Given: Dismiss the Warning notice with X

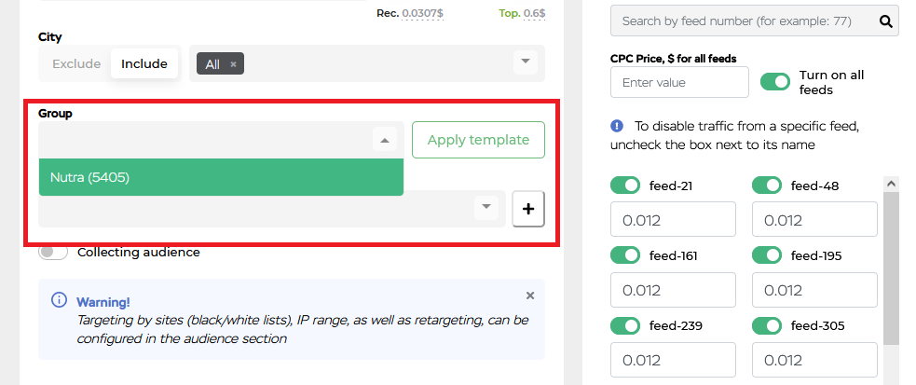Looking at the screenshot, I should [x=530, y=296].
